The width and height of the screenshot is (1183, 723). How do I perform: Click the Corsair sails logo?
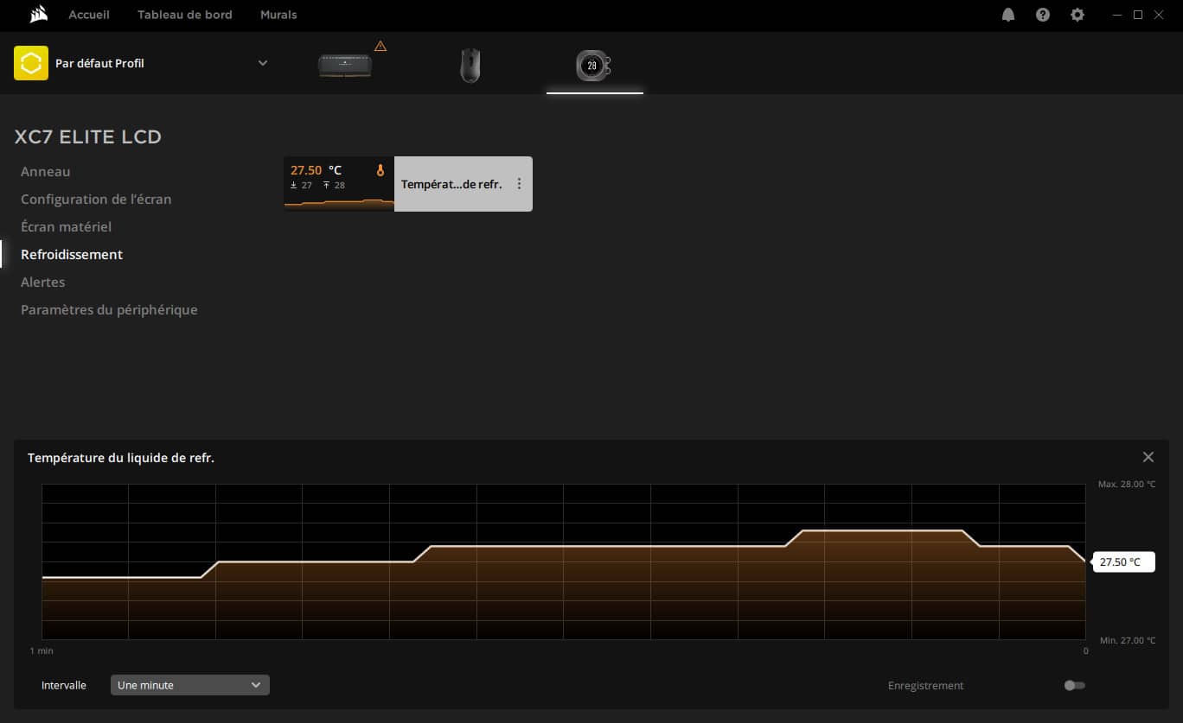(x=37, y=15)
